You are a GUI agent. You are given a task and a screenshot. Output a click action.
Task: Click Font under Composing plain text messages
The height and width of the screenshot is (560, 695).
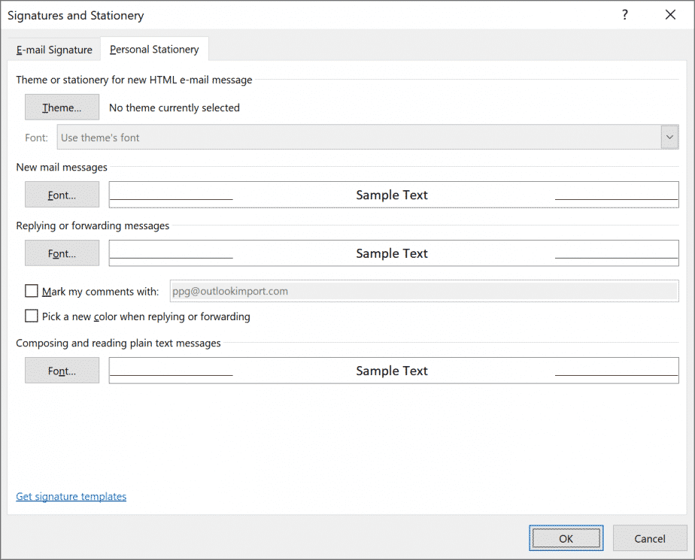(x=62, y=370)
